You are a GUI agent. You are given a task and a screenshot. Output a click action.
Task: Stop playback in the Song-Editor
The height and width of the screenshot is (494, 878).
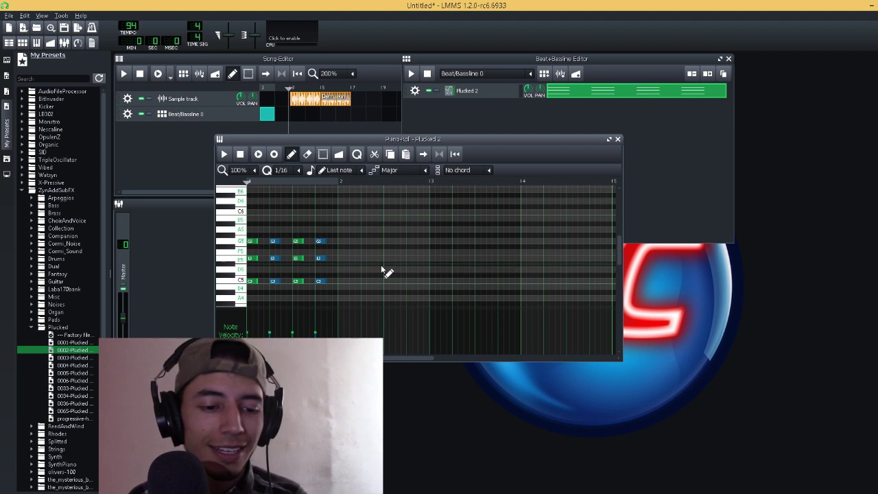tap(140, 73)
